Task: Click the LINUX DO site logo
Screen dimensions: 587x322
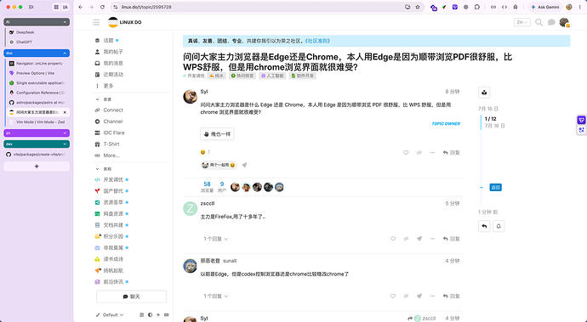Action: (125, 22)
